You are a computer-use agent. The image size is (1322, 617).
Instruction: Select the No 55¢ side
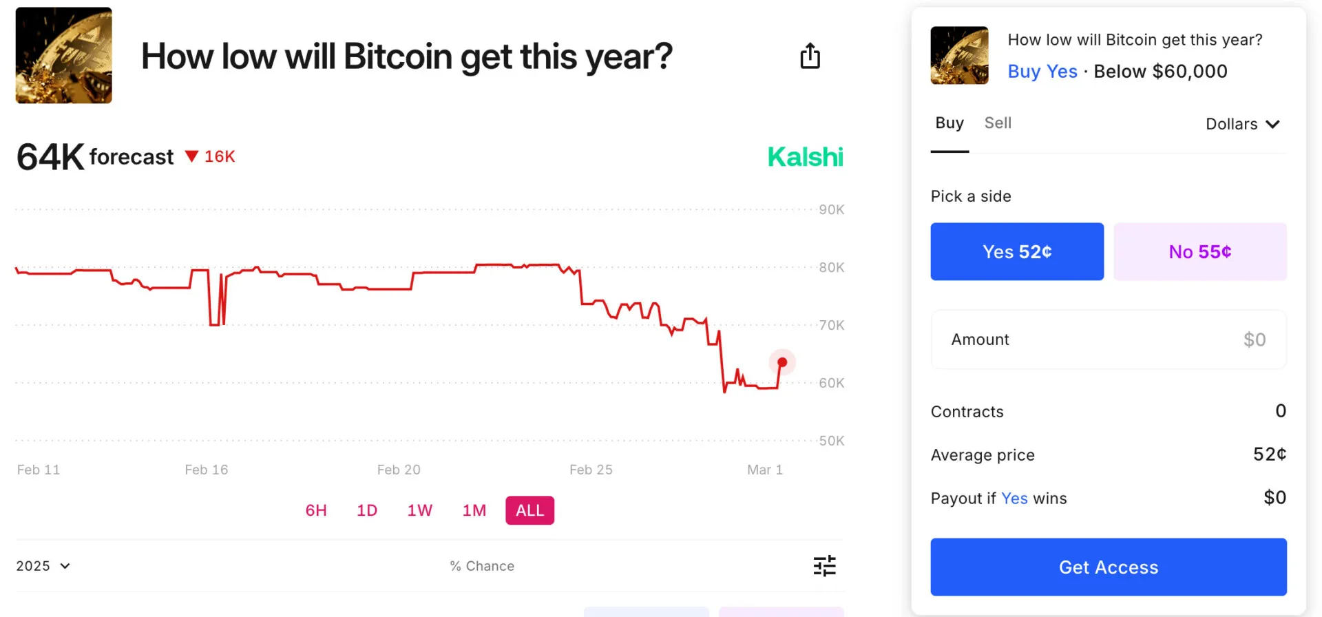tap(1199, 251)
